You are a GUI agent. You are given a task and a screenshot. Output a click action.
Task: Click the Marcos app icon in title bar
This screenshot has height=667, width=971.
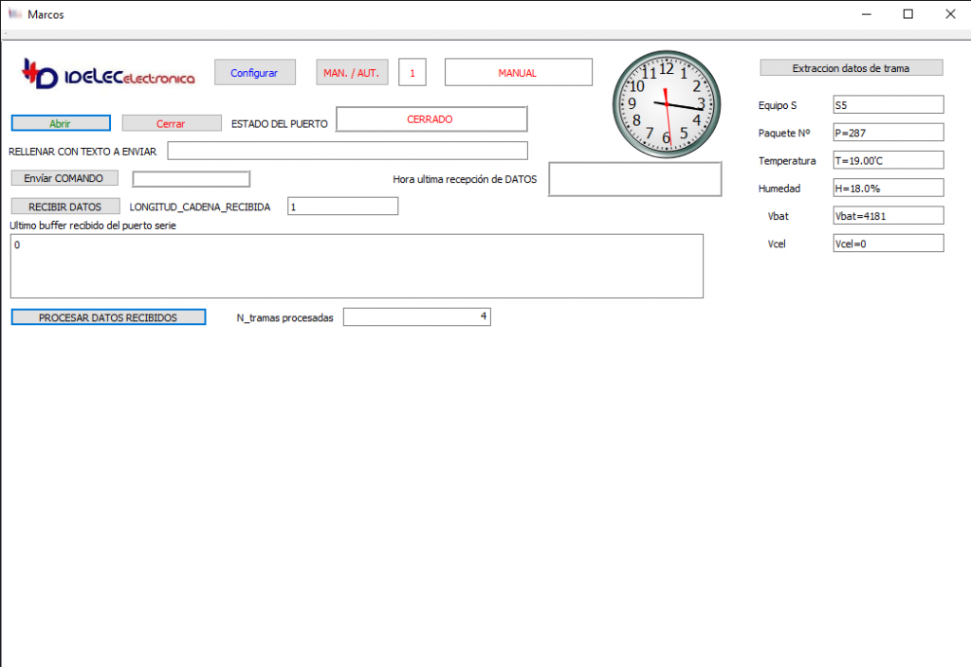[x=14, y=14]
